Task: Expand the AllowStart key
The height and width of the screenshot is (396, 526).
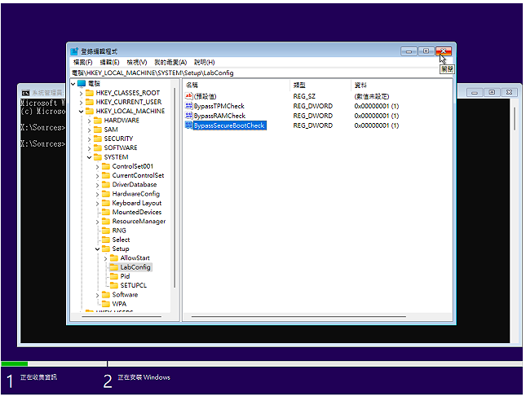Action: [x=105, y=258]
